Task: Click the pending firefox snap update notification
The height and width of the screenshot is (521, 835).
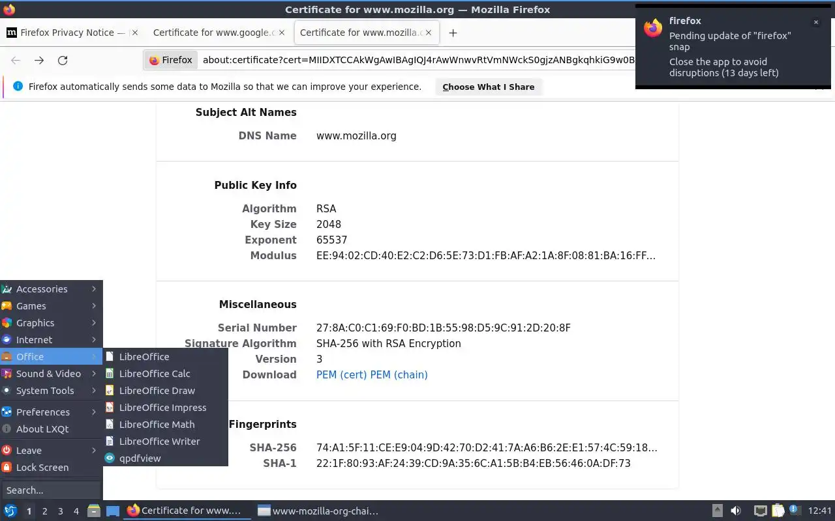Action: coord(733,47)
